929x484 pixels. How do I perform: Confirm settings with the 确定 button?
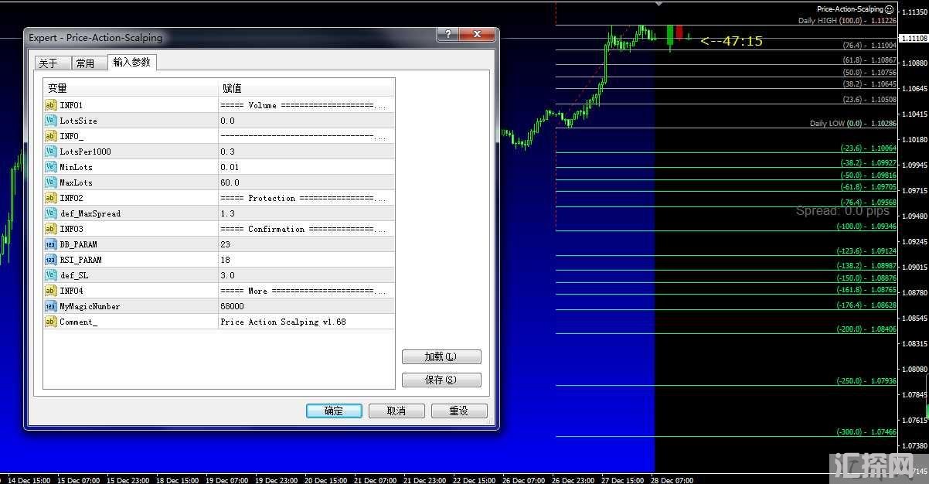click(334, 411)
